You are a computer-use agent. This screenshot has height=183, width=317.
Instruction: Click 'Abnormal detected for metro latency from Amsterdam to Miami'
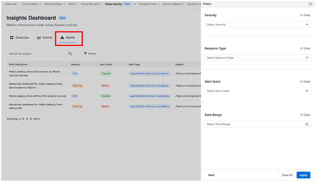(36, 86)
